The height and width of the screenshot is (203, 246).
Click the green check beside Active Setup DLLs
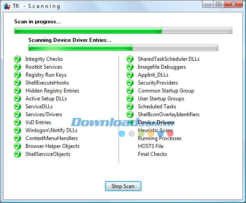(x=18, y=99)
